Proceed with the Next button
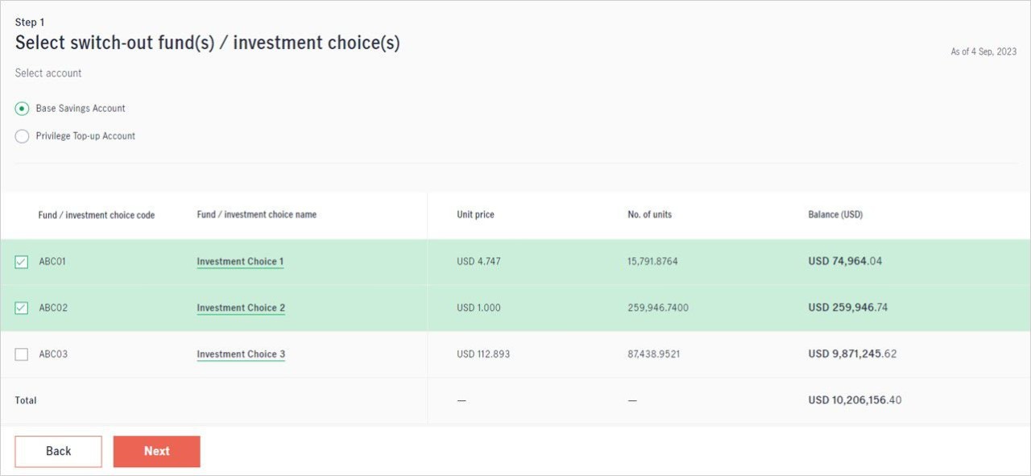 pos(156,451)
